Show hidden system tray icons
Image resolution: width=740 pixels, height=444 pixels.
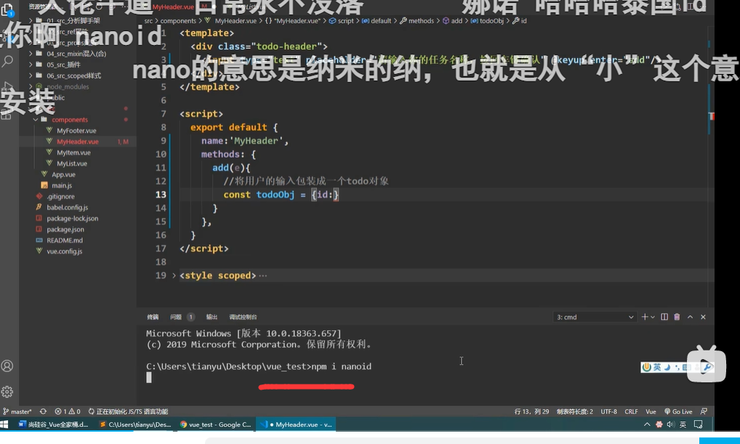click(x=647, y=424)
